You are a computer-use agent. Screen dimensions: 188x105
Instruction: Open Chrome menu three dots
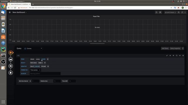tap(186, 8)
